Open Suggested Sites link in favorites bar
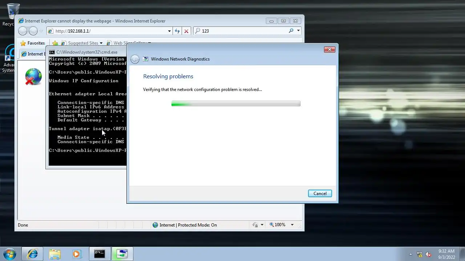 [83, 43]
